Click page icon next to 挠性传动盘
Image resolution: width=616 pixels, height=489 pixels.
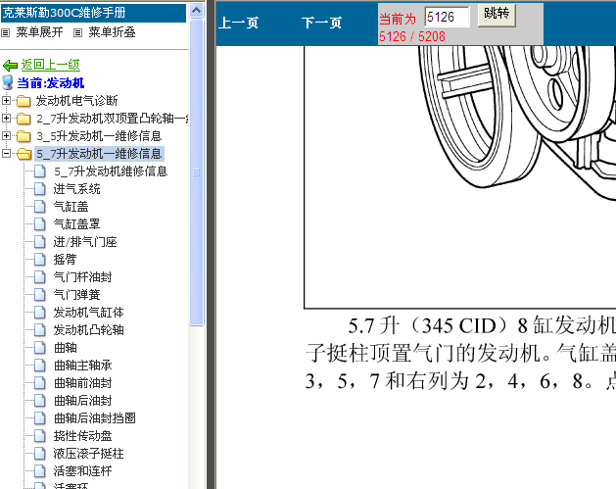[x=40, y=436]
